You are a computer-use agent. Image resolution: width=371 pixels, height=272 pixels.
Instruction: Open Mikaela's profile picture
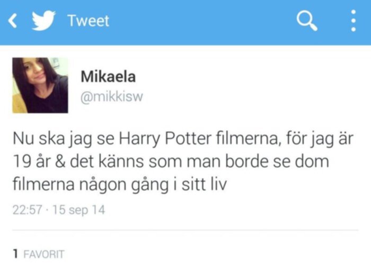pos(40,85)
